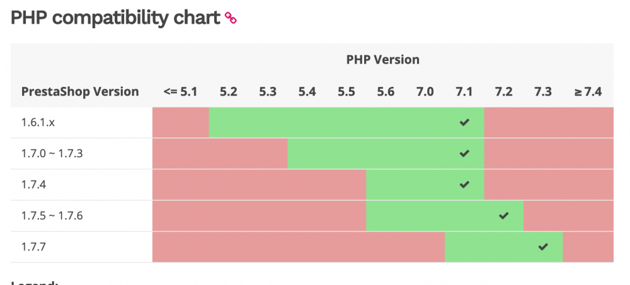Viewport: 630px width, 285px height.
Task: Click the ≥ 7.4 column header
Action: tap(588, 91)
